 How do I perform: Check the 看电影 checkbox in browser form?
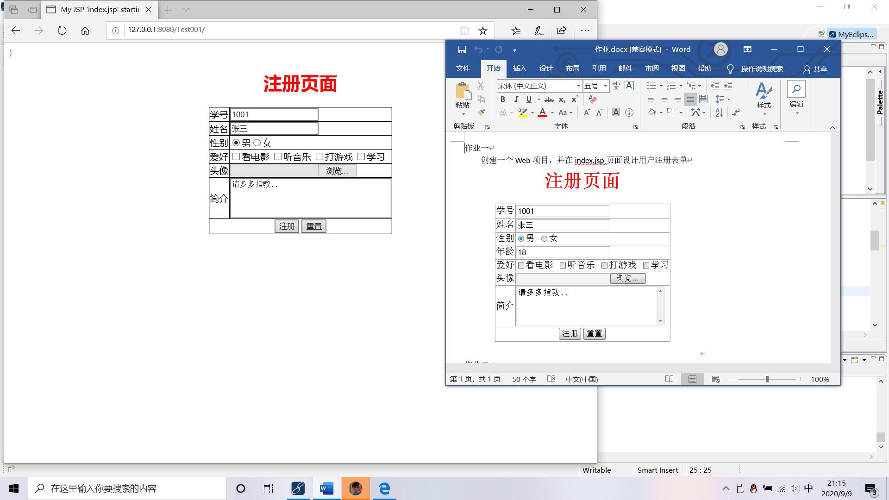click(x=236, y=157)
